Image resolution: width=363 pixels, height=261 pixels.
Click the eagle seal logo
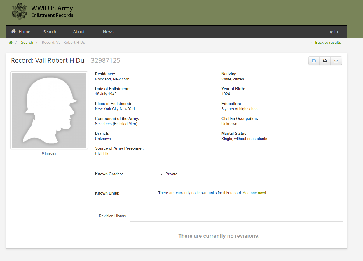coord(19,11)
